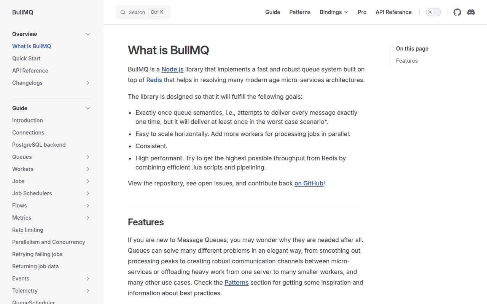Click the Overview section header
The image size is (487, 304).
25,34
